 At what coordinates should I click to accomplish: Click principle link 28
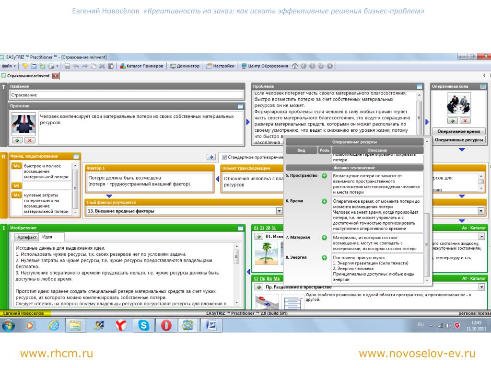268,228
